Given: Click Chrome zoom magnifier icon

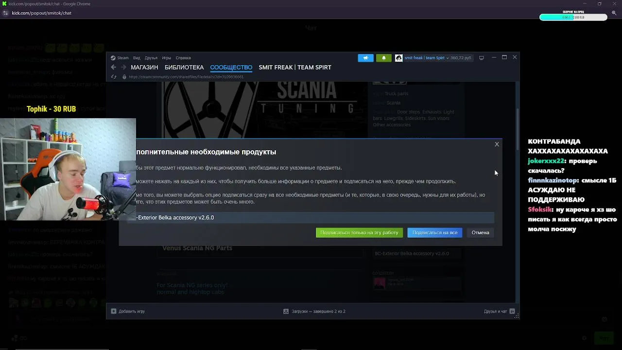Looking at the screenshot, I should click(614, 13).
